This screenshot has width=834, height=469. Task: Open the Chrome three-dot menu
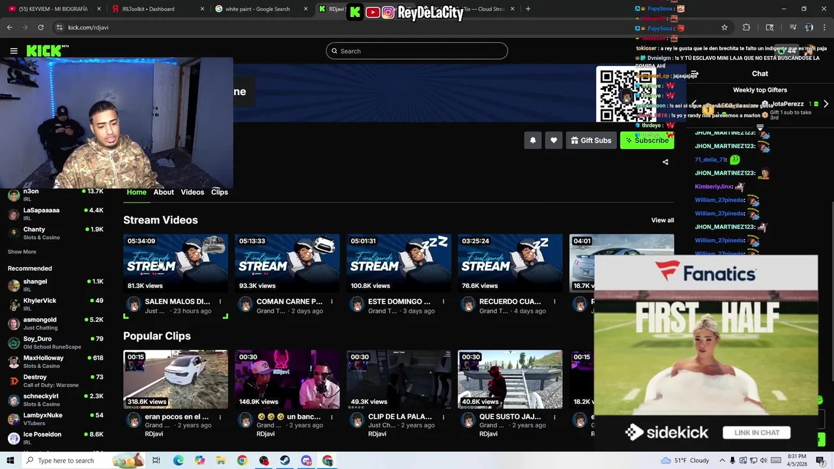pos(824,27)
